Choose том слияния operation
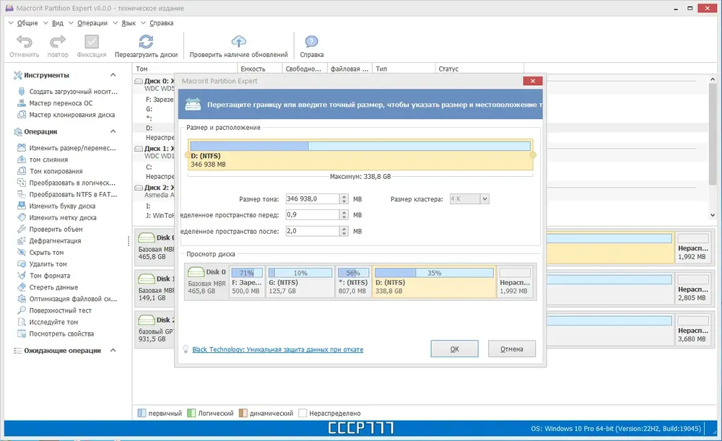The image size is (722, 441). pyautogui.click(x=43, y=160)
